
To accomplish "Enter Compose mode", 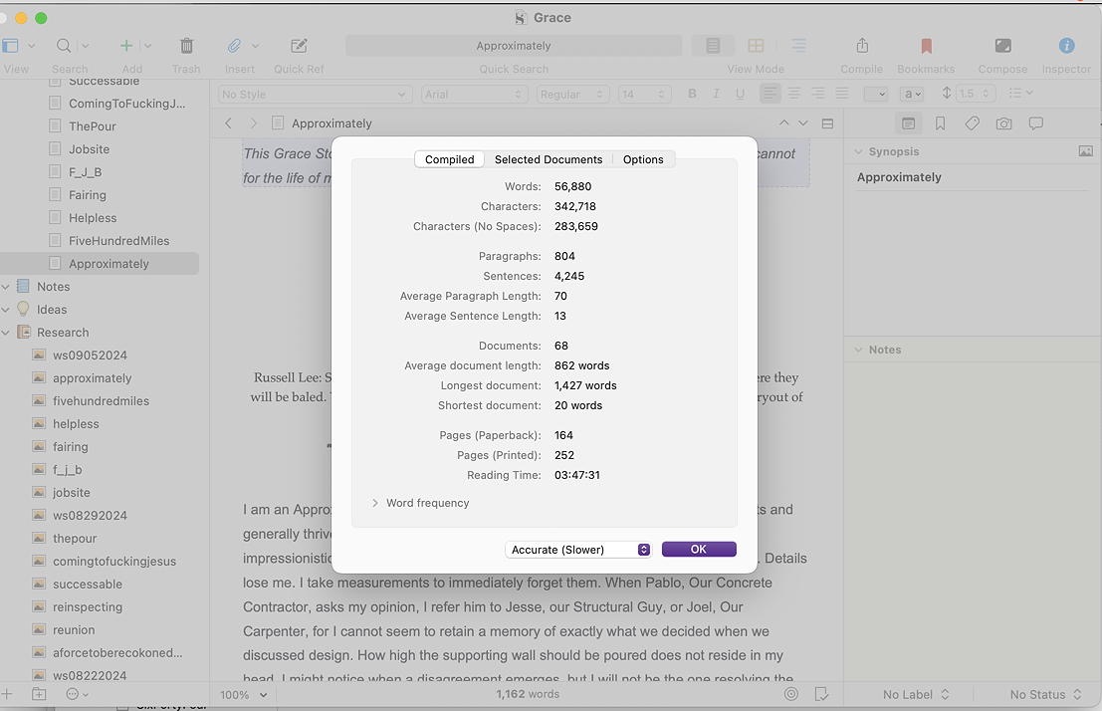I will [1002, 46].
